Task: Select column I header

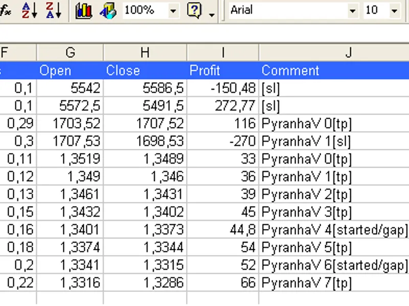Action: tap(223, 53)
